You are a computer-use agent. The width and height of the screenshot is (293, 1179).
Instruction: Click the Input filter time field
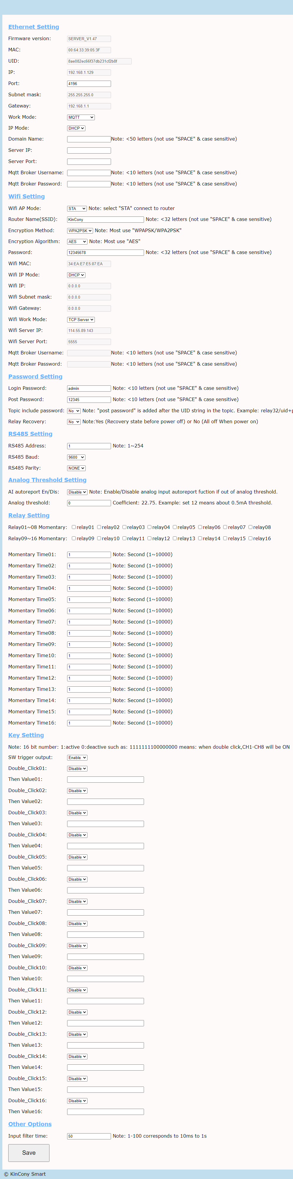point(89,1136)
